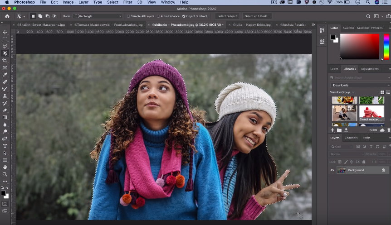Screen dimensions: 391x225
Task: Toggle the lock on Background layer
Action: click(x=383, y=170)
